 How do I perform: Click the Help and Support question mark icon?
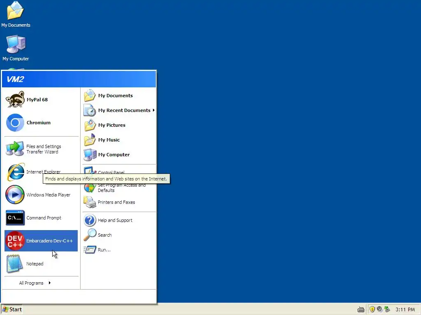pyautogui.click(x=90, y=220)
